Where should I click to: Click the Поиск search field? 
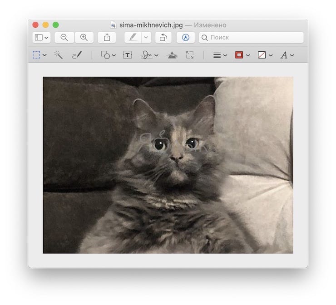click(x=251, y=38)
